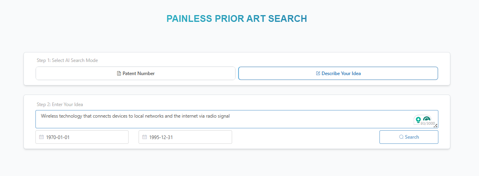
Task: Click the magnifier icon on the Search button
Action: [401, 137]
